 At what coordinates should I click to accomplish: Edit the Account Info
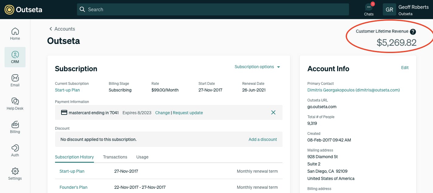click(405, 68)
